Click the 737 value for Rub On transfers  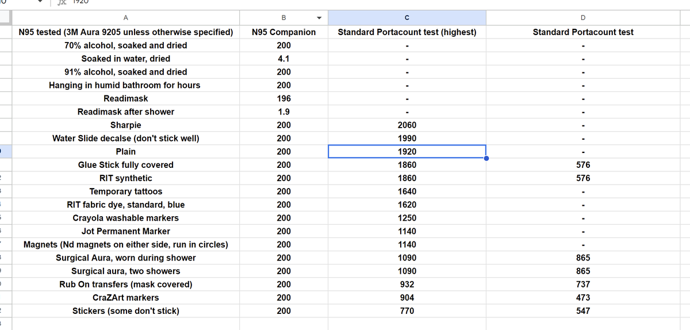pyautogui.click(x=583, y=284)
